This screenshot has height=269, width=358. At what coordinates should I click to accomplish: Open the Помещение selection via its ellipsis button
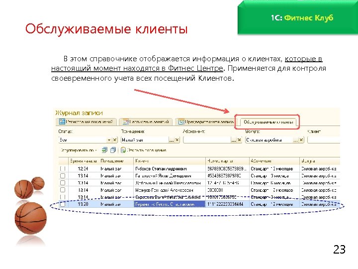[171, 140]
